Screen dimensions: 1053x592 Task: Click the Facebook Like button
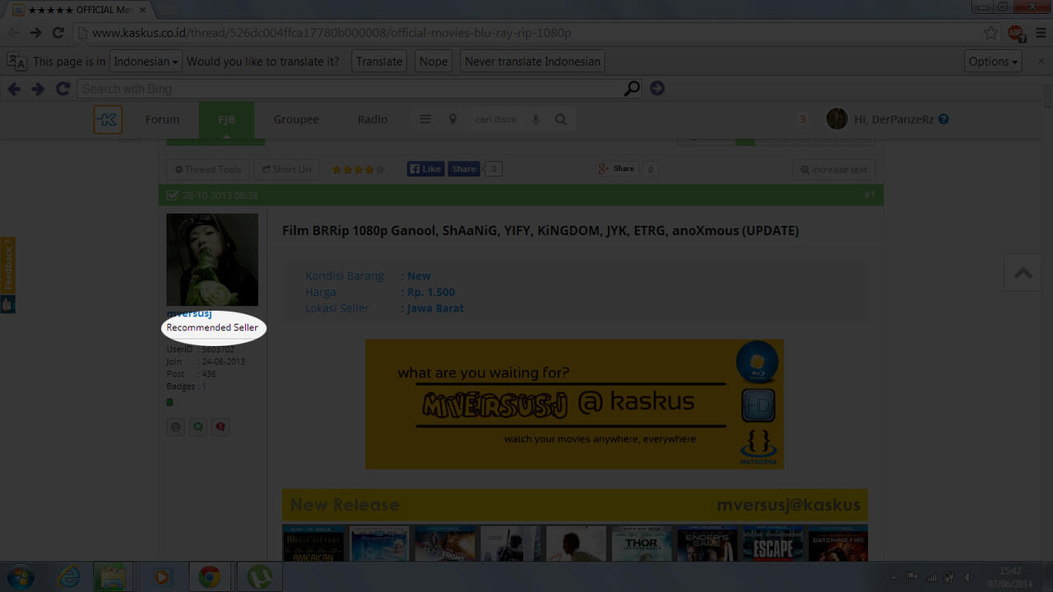425,169
